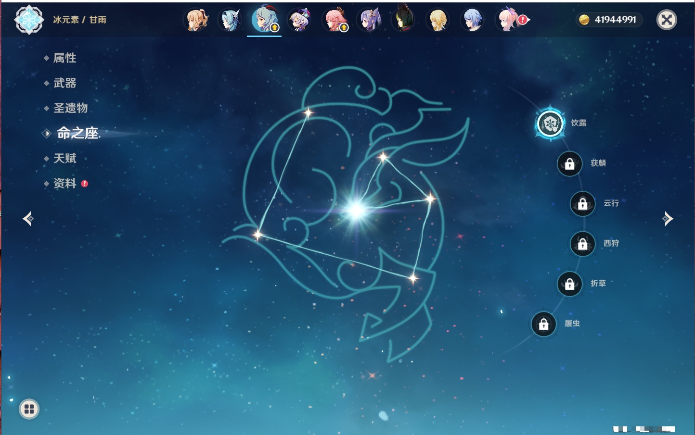
Task: Select Tighnari's dark green-haired portrait
Action: [403, 20]
